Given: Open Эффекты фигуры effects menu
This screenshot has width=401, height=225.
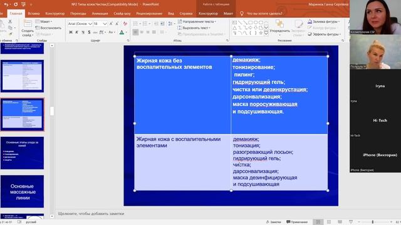Looking at the screenshot, I should (325, 34).
